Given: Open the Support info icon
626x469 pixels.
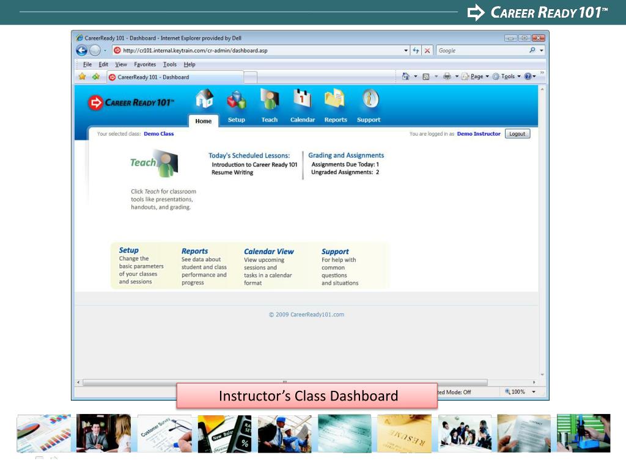Looking at the screenshot, I should click(370, 98).
